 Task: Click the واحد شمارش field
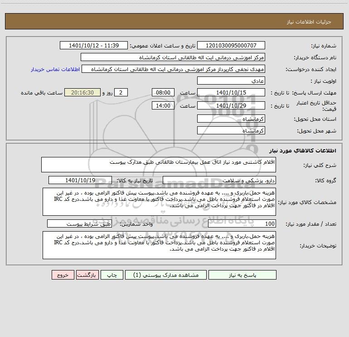(x=79, y=224)
